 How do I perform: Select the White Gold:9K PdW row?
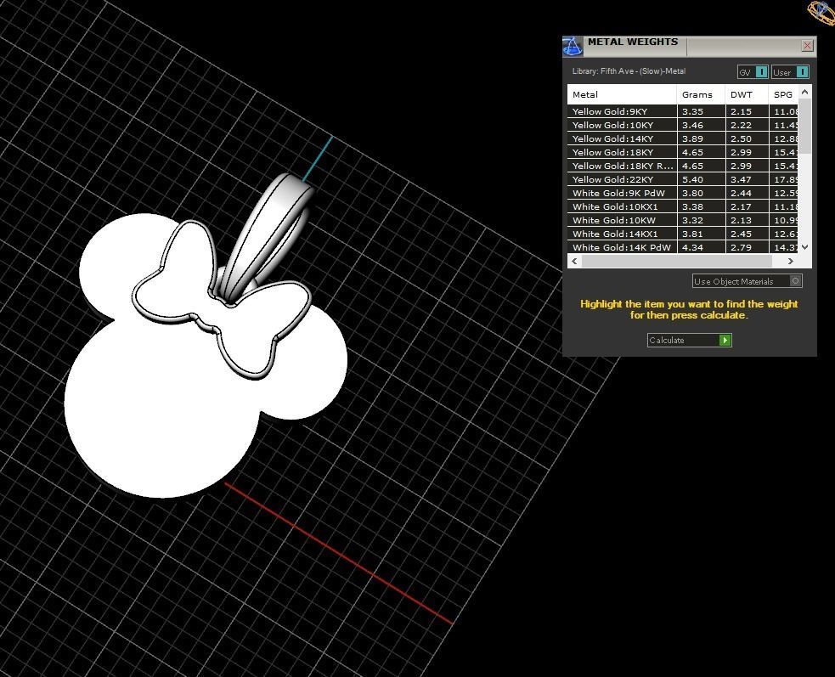pos(682,193)
